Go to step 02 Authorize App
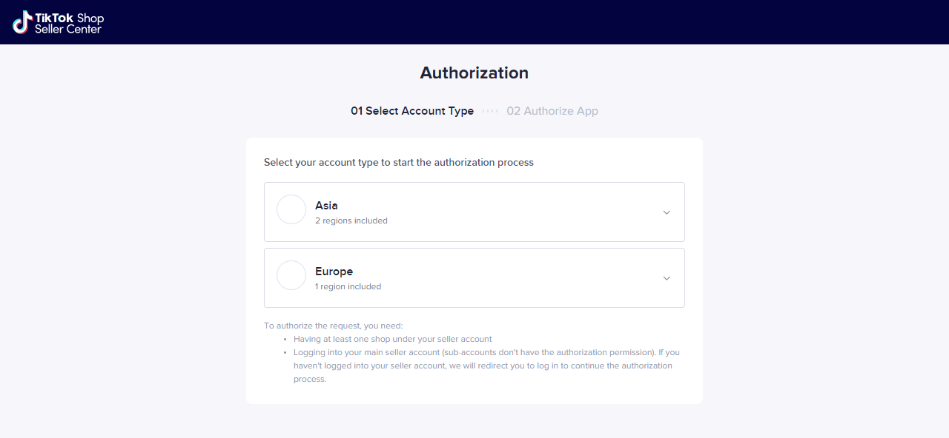 point(552,111)
